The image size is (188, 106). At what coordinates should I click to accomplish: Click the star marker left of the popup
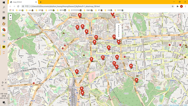click(114, 37)
